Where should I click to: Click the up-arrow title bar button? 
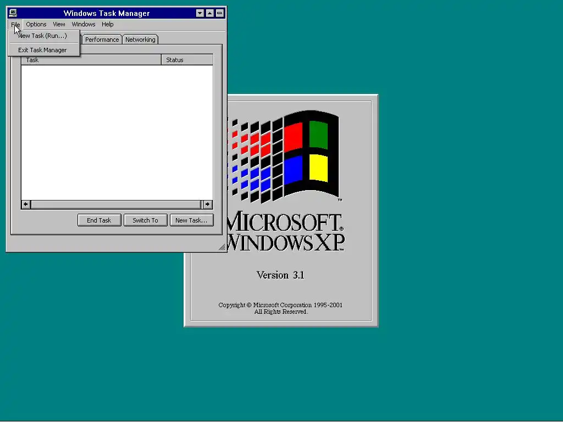[x=209, y=13]
